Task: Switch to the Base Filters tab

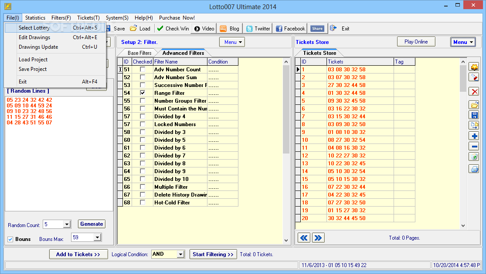Action: 139,53
